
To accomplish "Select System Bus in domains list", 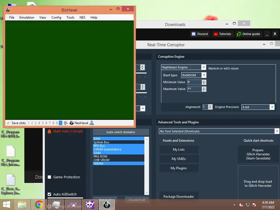I will point(119,142).
